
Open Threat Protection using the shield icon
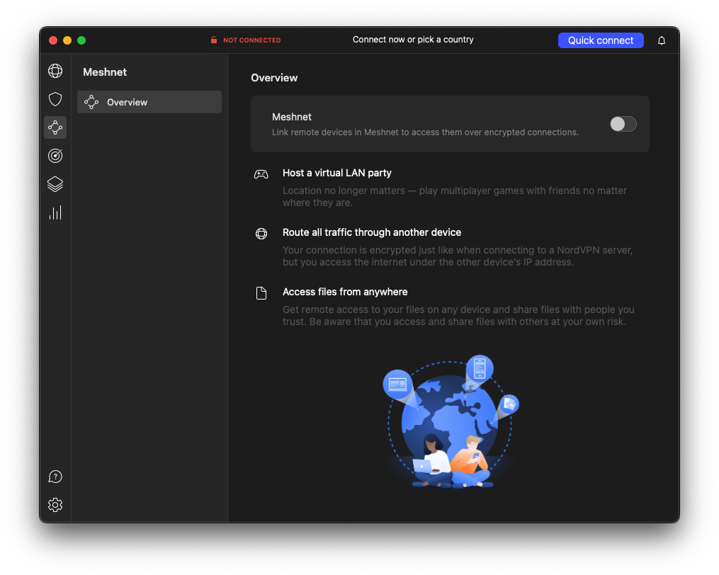[55, 99]
